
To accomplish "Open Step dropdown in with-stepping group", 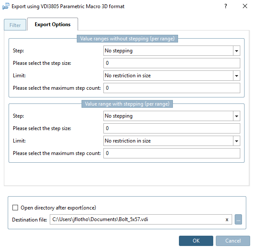I will [x=172, y=116].
